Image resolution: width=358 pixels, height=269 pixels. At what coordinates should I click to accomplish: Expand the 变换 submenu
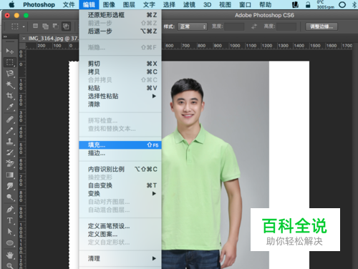[x=120, y=194]
